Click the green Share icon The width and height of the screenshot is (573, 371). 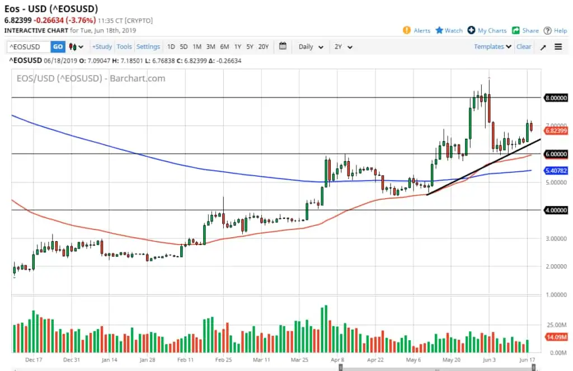pyautogui.click(x=516, y=31)
